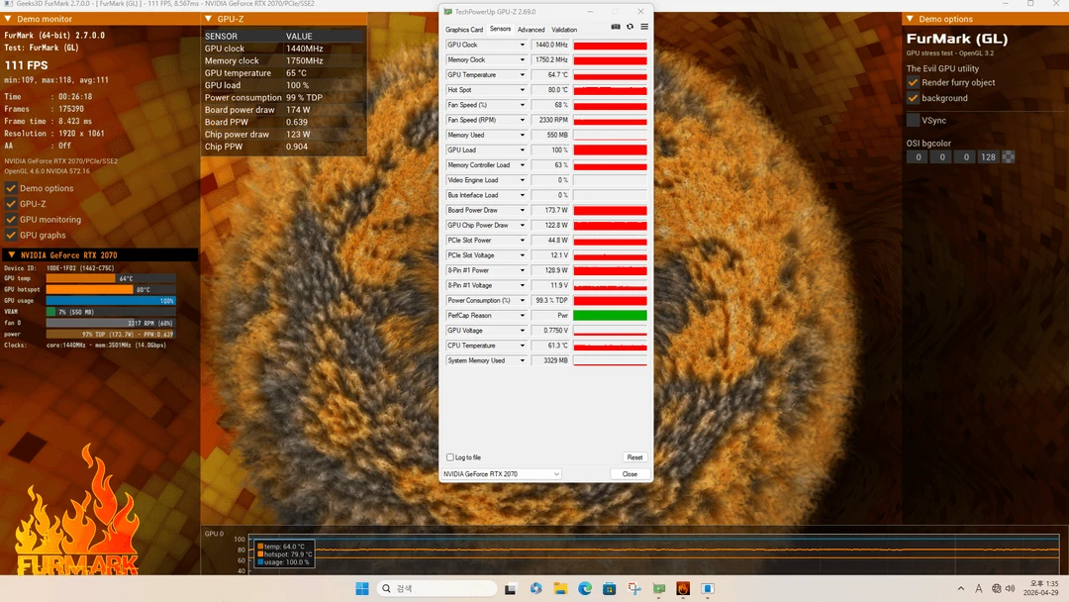Toggle the Demo options checkbox
Screen dimensions: 1069x602
[11, 188]
